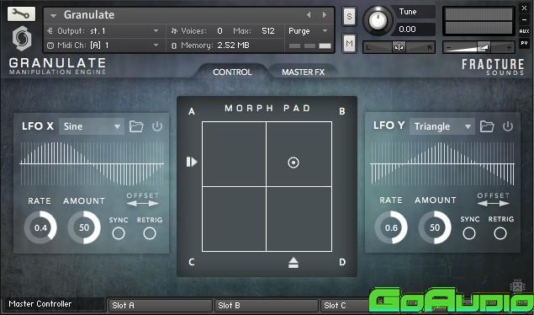
Task: Click morph pad horizontal play marker
Action: (x=192, y=162)
